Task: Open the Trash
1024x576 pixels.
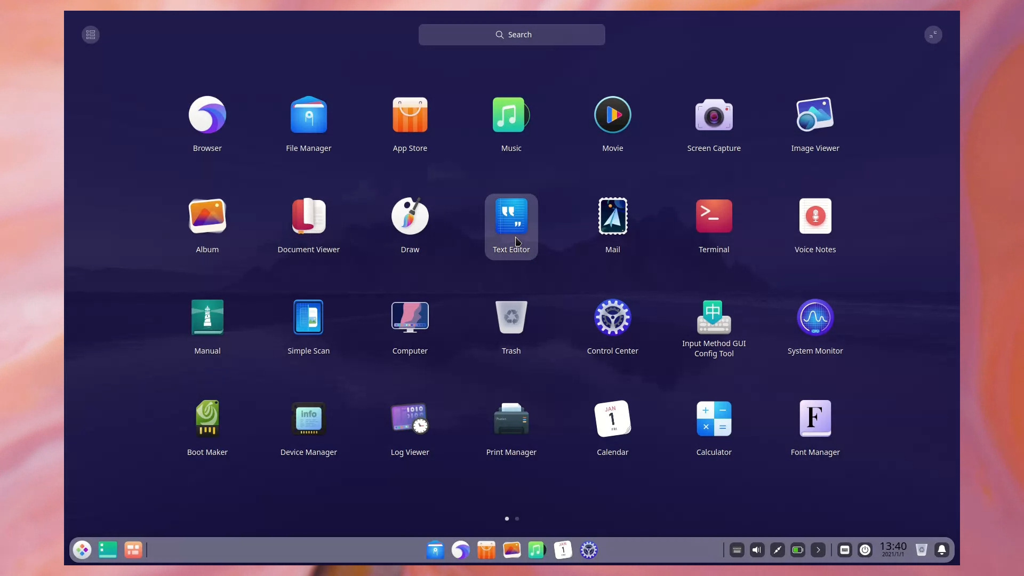Action: pyautogui.click(x=511, y=317)
